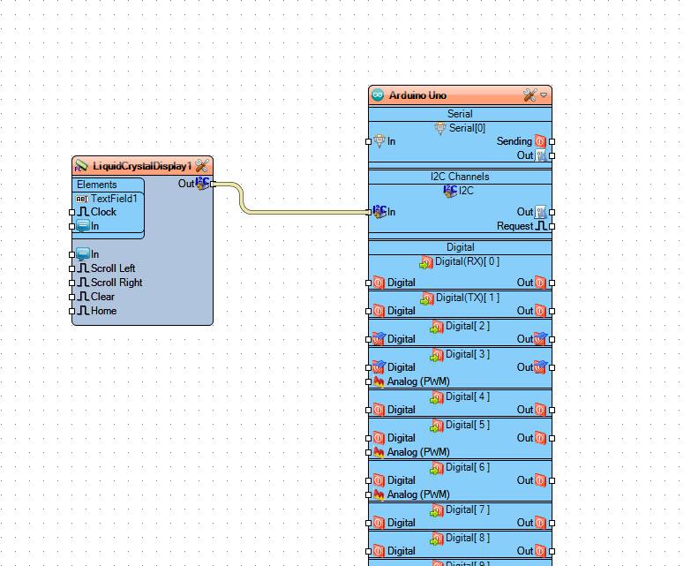Expand the Arduino Uno dropdown arrow
The height and width of the screenshot is (566, 691).
[545, 95]
